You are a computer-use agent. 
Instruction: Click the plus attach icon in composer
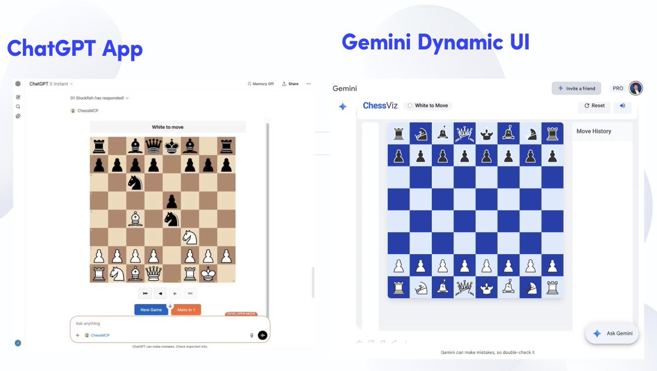(x=78, y=335)
